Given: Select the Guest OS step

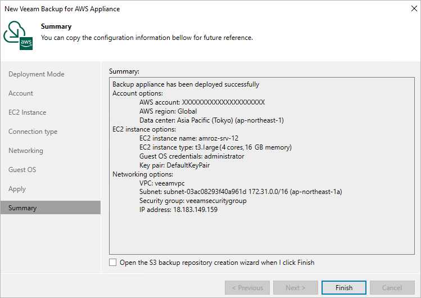Looking at the screenshot, I should coord(22,170).
